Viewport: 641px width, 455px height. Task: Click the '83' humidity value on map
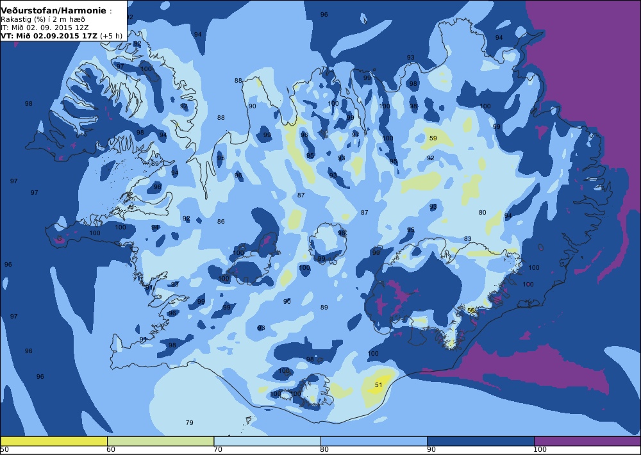468,239
